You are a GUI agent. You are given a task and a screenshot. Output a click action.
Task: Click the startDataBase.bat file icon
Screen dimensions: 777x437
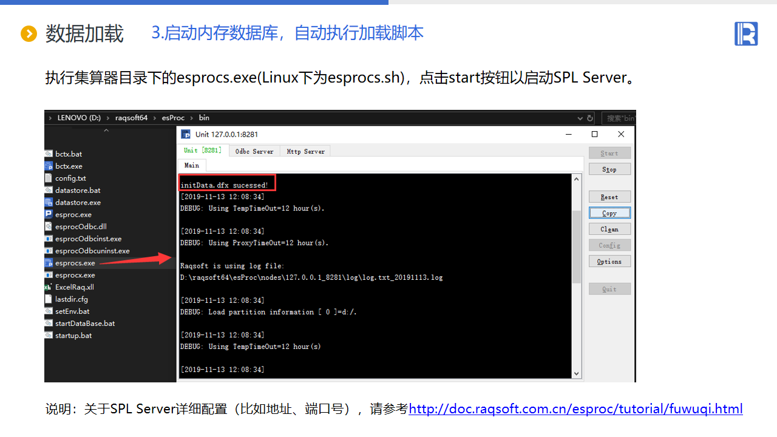pos(49,324)
